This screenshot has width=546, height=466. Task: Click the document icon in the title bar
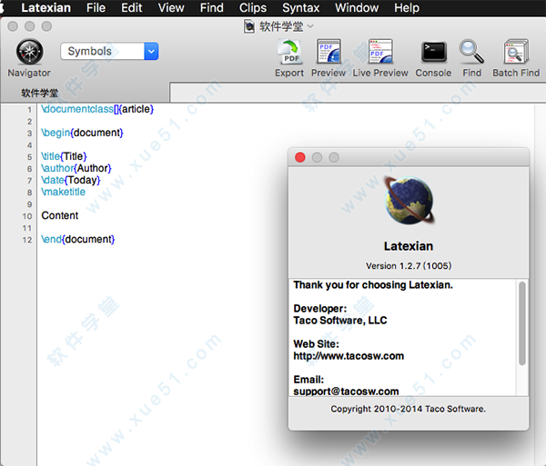[x=249, y=26]
